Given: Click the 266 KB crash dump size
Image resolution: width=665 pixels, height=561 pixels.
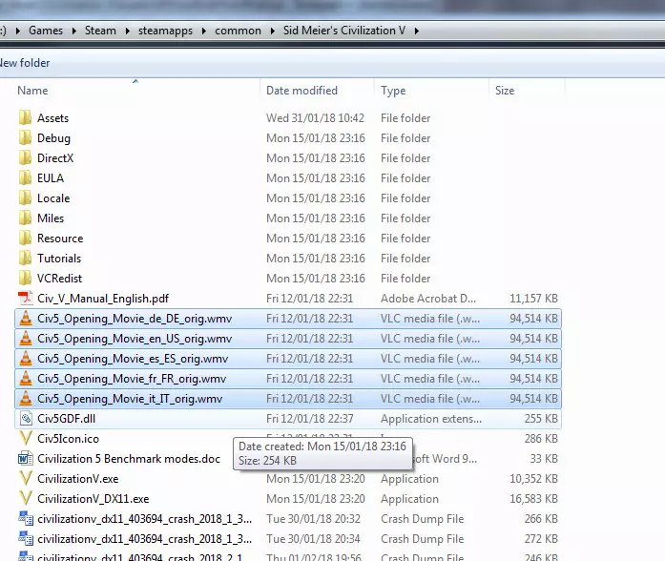Looking at the screenshot, I should (x=541, y=519).
